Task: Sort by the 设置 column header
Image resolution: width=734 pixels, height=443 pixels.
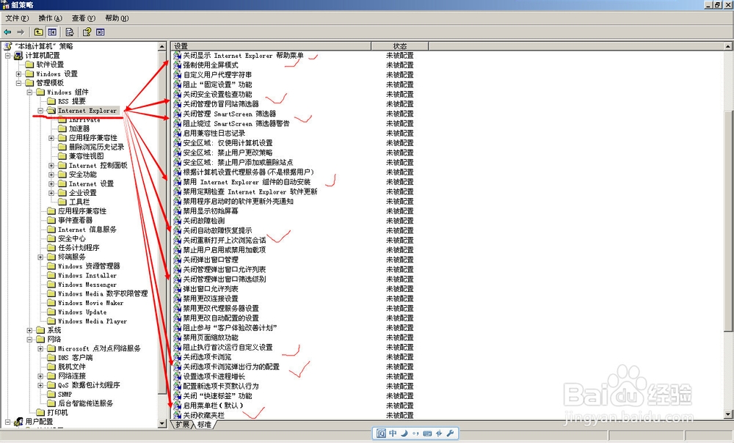Action: (271, 46)
